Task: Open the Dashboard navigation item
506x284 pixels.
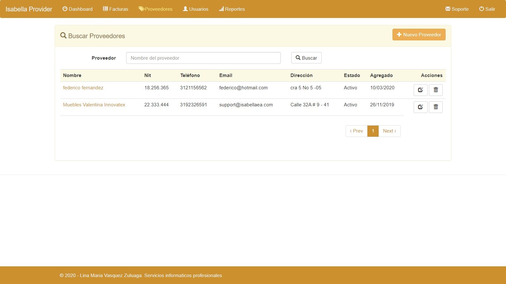Action: (x=77, y=9)
